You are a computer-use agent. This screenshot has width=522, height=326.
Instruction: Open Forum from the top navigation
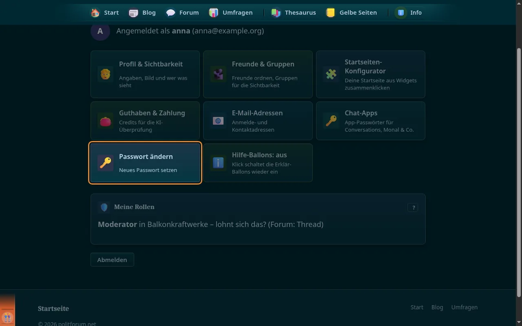pos(183,13)
